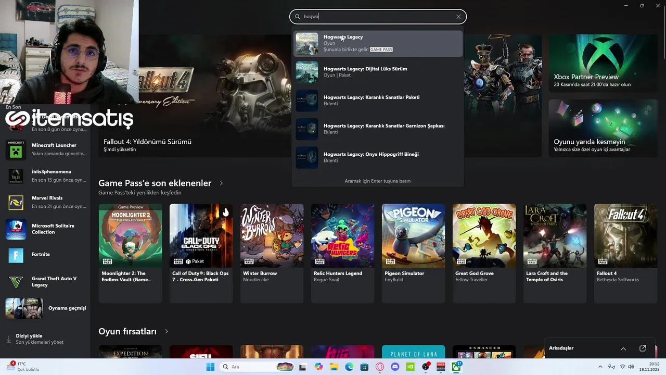Click the Diziyi yükle download icon
The height and width of the screenshot is (375, 666).
click(x=8, y=339)
